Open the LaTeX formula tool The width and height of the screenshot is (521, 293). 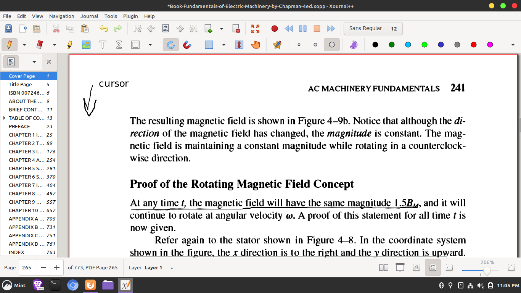119,45
